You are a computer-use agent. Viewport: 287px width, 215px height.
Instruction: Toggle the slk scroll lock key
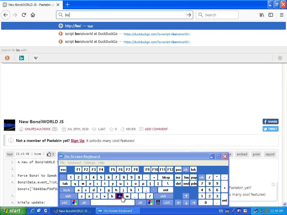click(x=186, y=169)
